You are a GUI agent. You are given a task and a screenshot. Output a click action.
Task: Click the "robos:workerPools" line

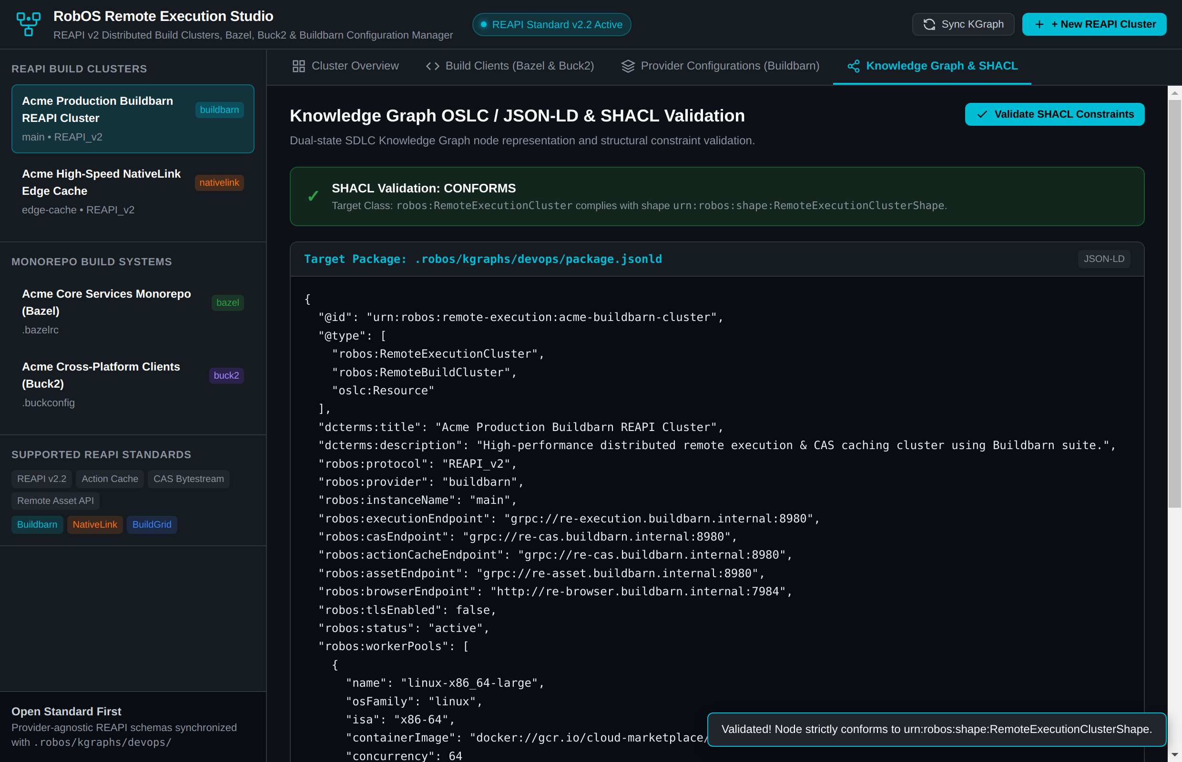(393, 646)
